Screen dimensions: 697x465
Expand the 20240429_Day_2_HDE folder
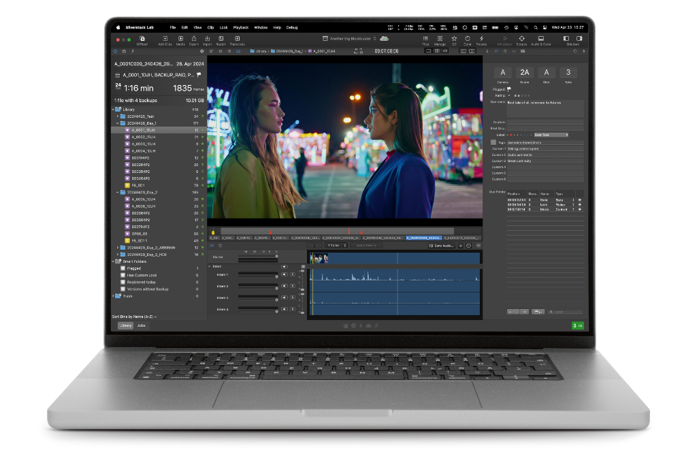pos(117,255)
